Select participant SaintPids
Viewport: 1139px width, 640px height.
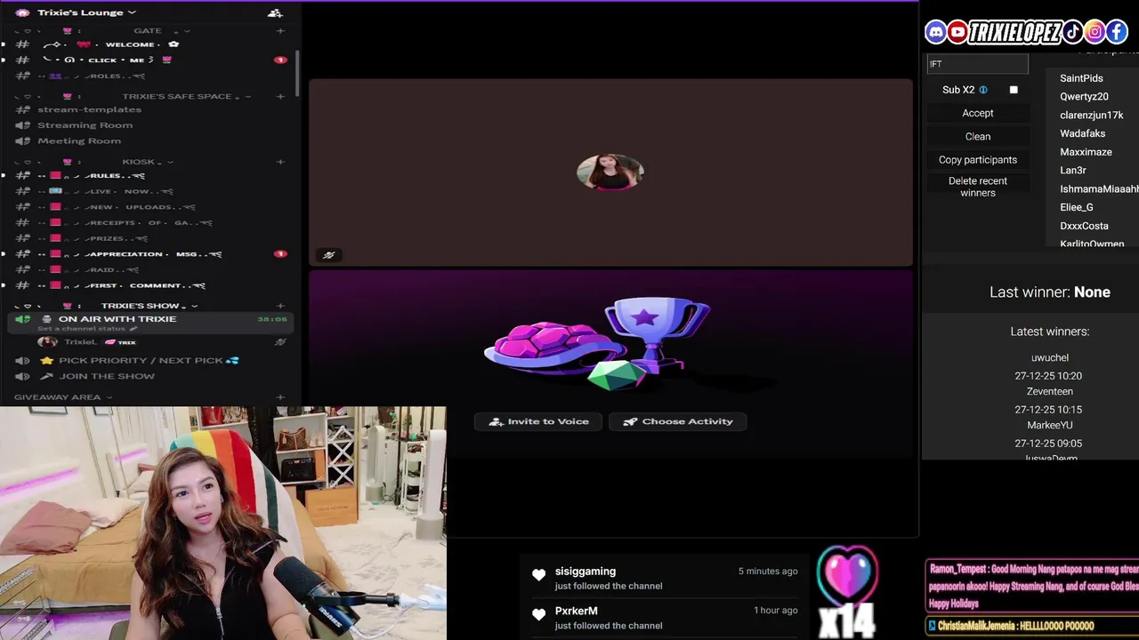point(1081,78)
